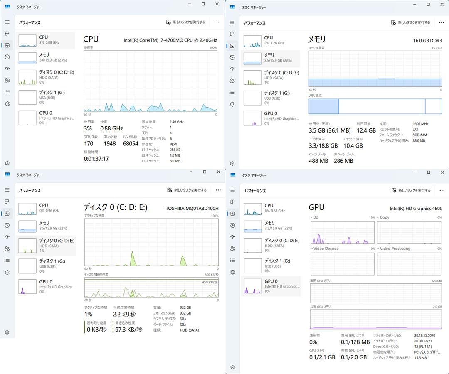Open Details list icon in ディスク 0 window
449x374 pixels.
click(7, 261)
